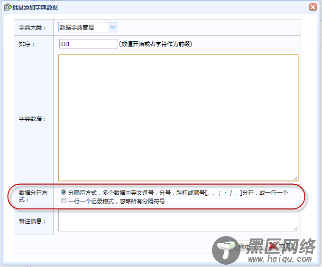Click the 数据分开方式: label
The height and width of the screenshot is (267, 322).
33,196
